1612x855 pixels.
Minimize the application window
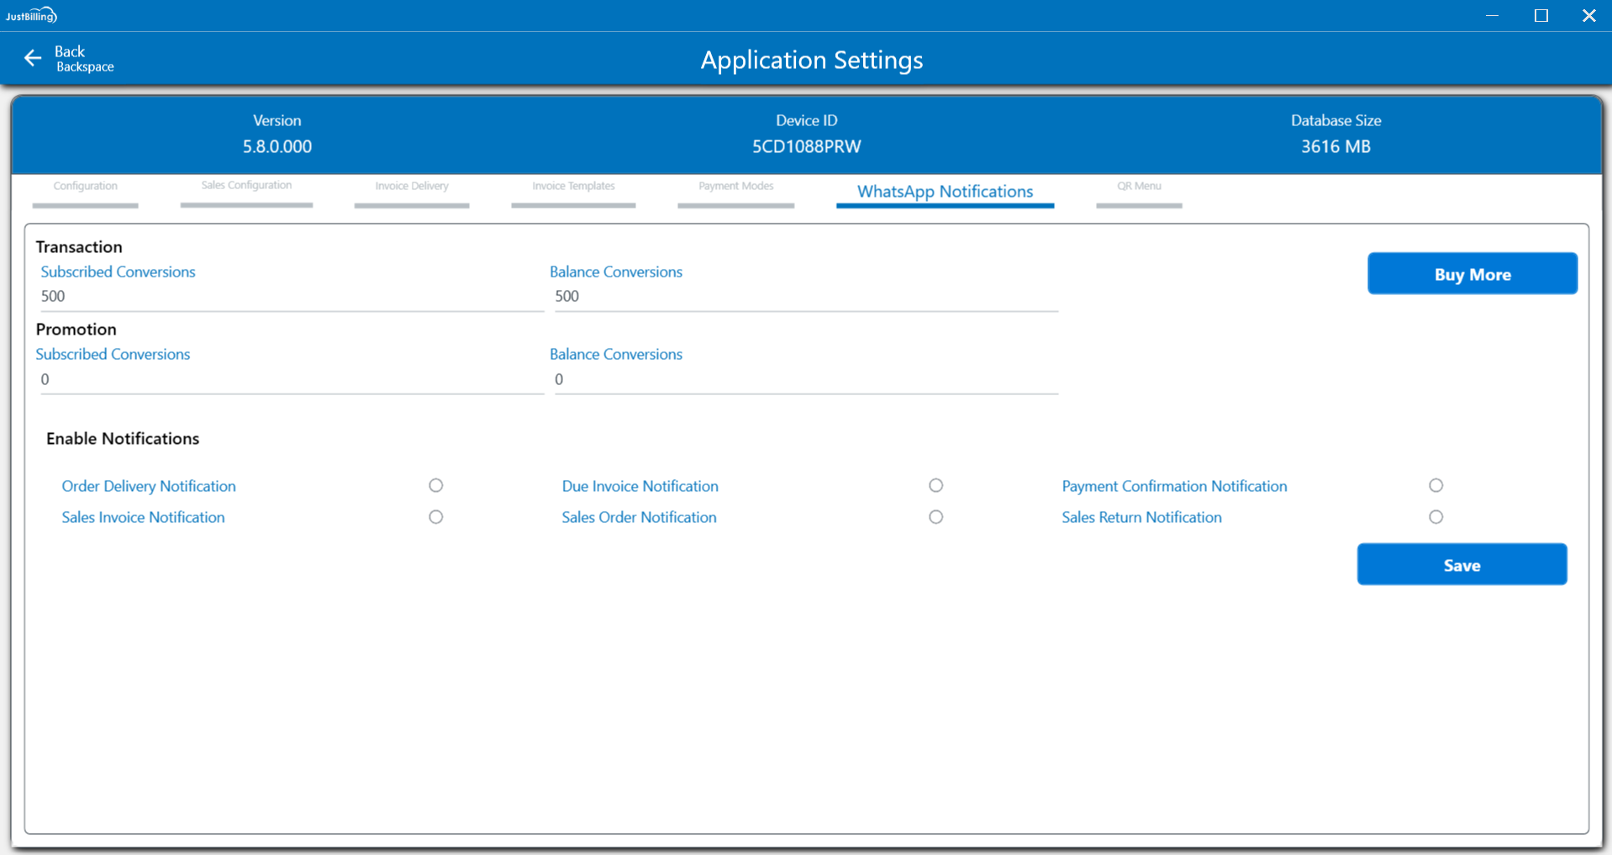(x=1492, y=15)
